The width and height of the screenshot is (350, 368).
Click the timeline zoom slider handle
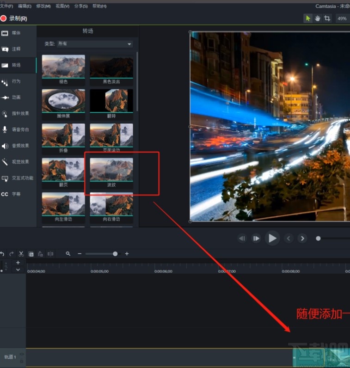click(x=115, y=254)
